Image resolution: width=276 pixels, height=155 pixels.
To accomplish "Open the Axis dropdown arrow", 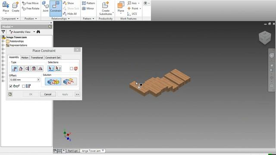I will point(139,3).
